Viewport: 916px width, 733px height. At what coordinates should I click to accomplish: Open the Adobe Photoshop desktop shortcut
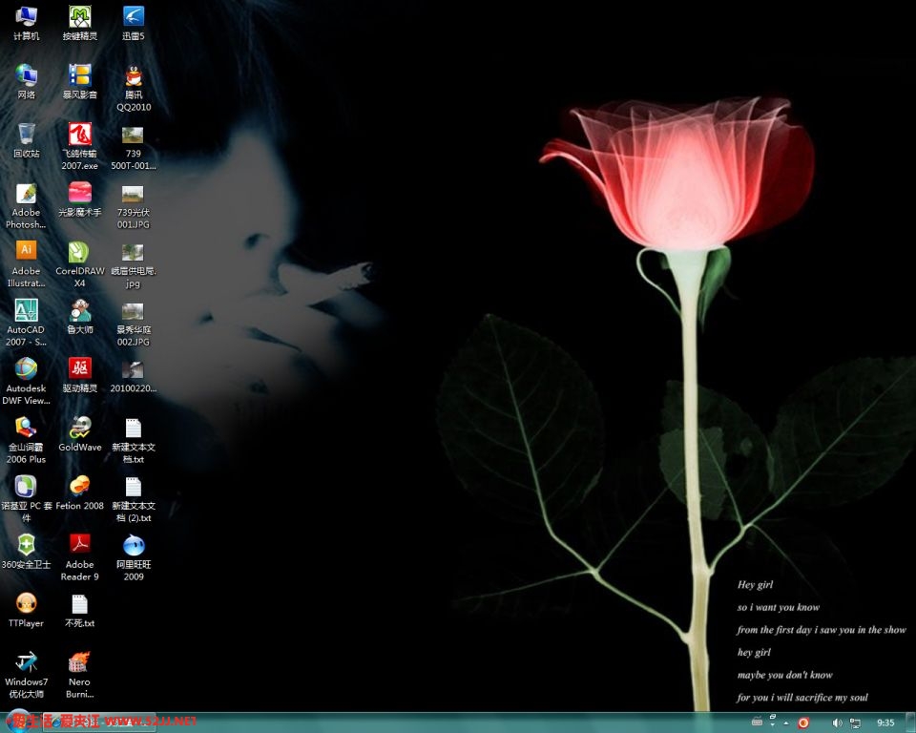tap(26, 195)
